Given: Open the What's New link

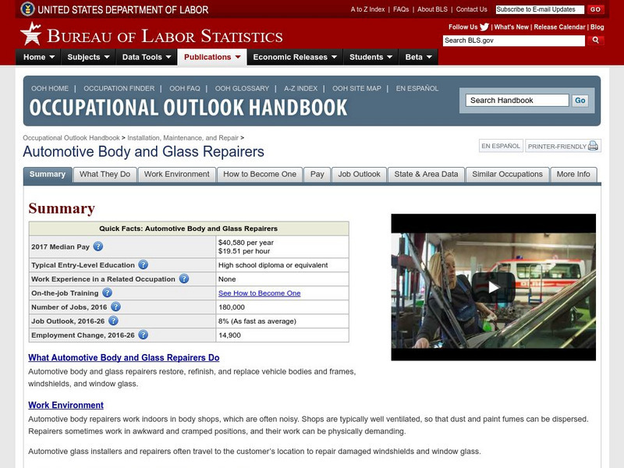Looking at the screenshot, I should click(512, 27).
